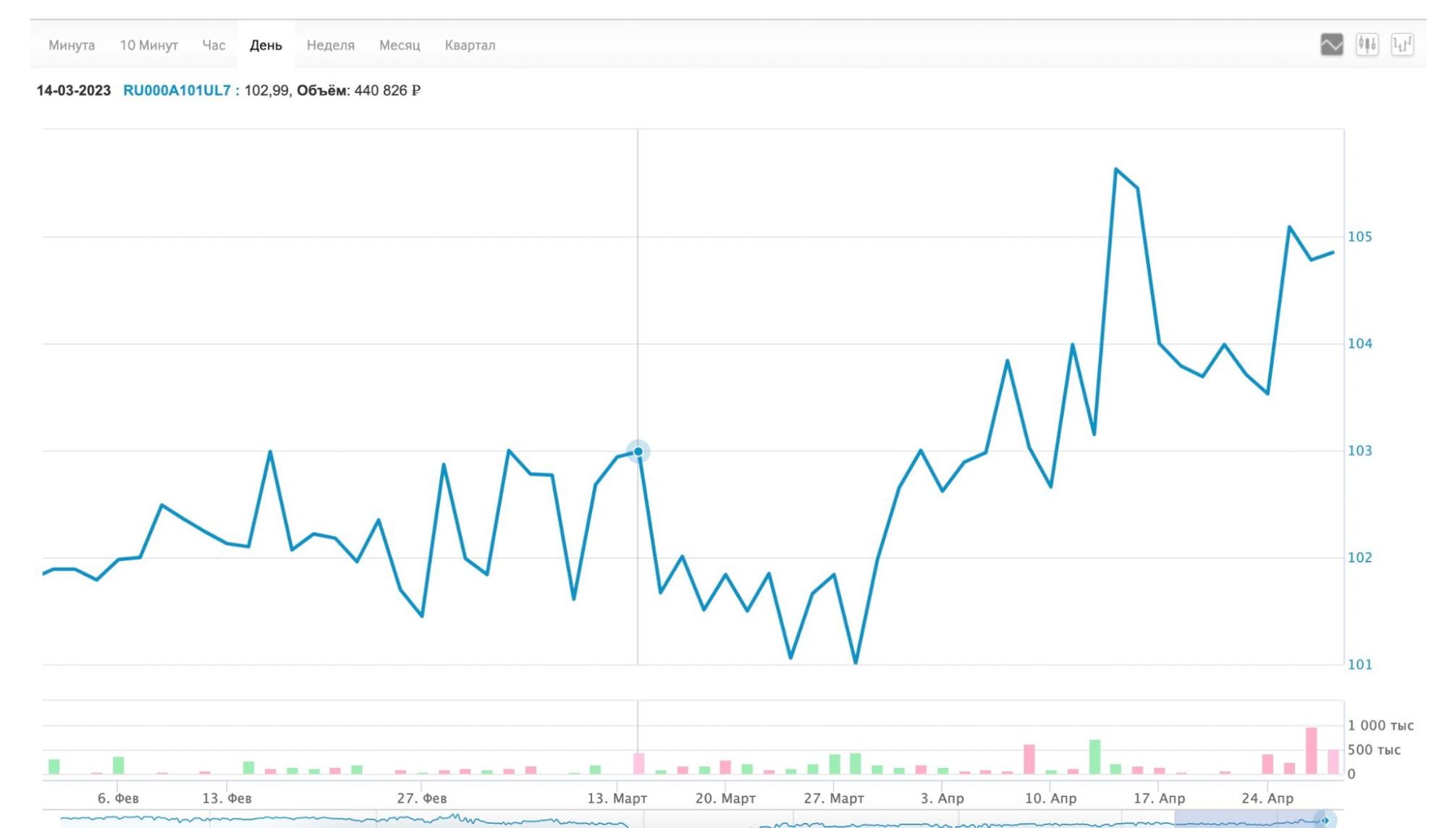Viewport: 1447px width, 828px height.
Task: Click the 101 price axis label
Action: (x=1359, y=664)
